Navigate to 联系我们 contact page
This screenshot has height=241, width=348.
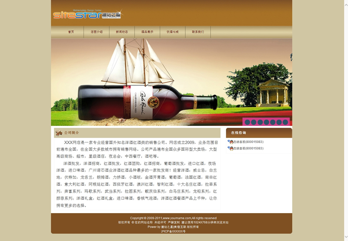point(198,32)
